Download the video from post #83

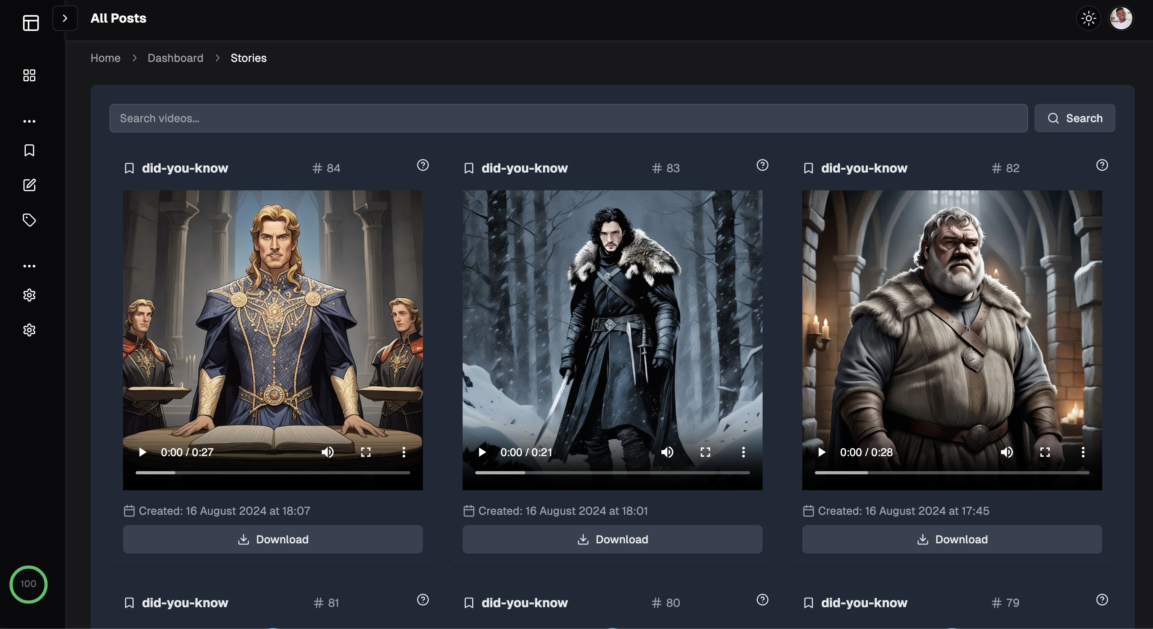(612, 539)
